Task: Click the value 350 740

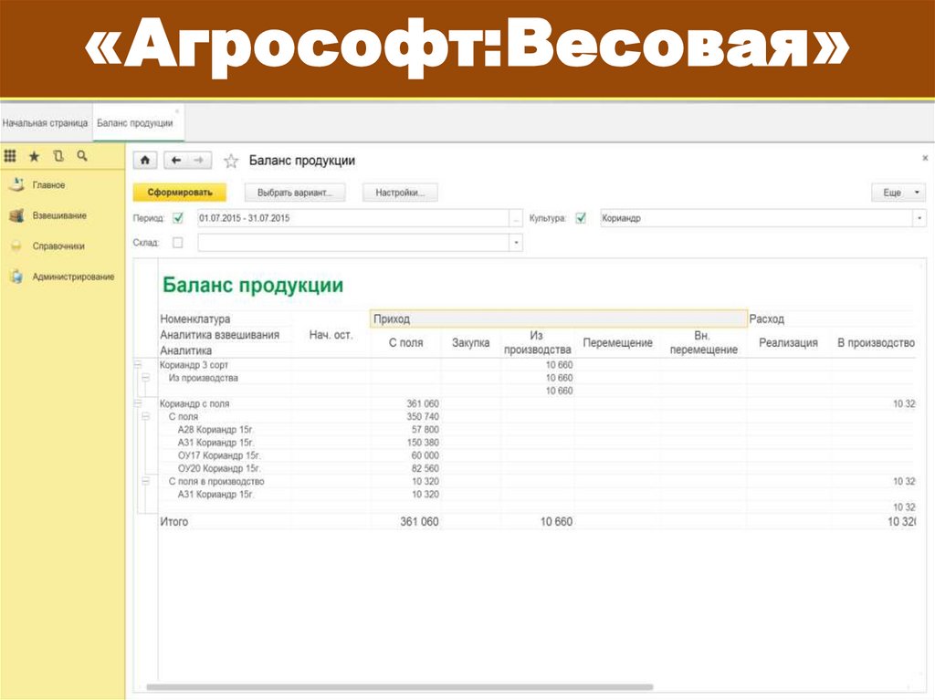Action: pyautogui.click(x=423, y=416)
